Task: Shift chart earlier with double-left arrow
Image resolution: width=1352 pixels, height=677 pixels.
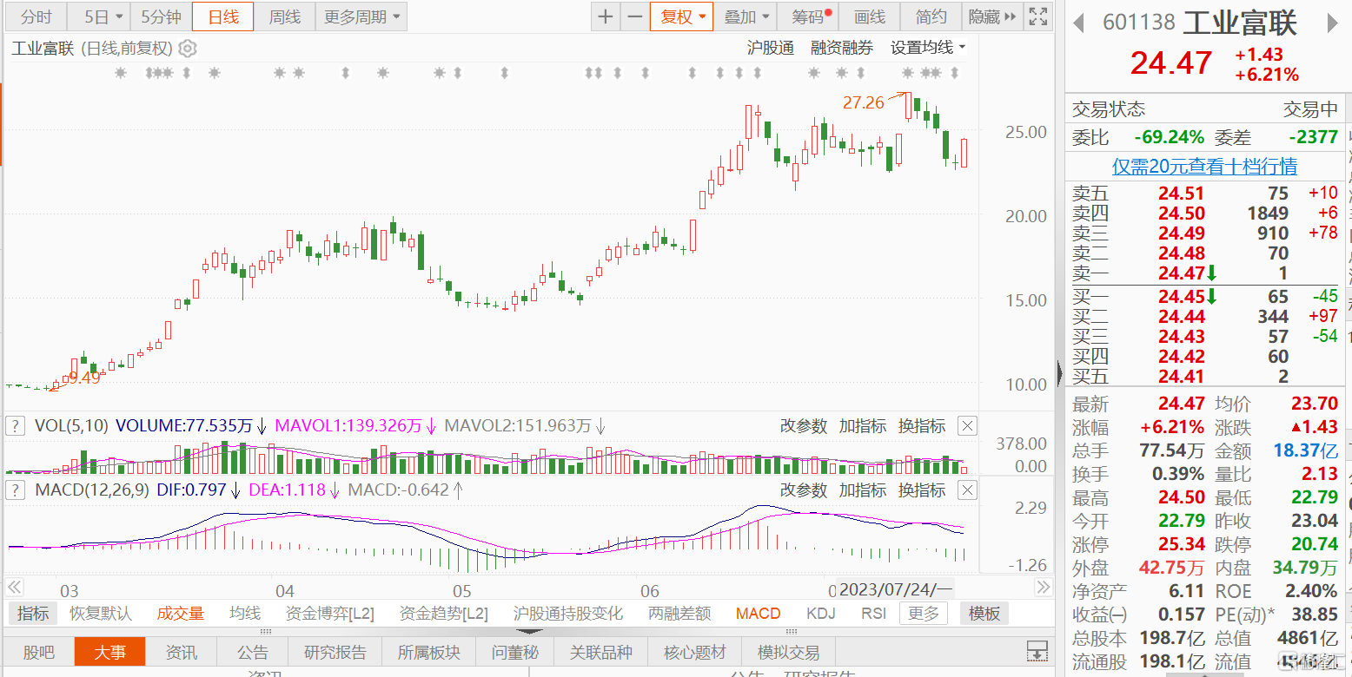Action: point(15,588)
